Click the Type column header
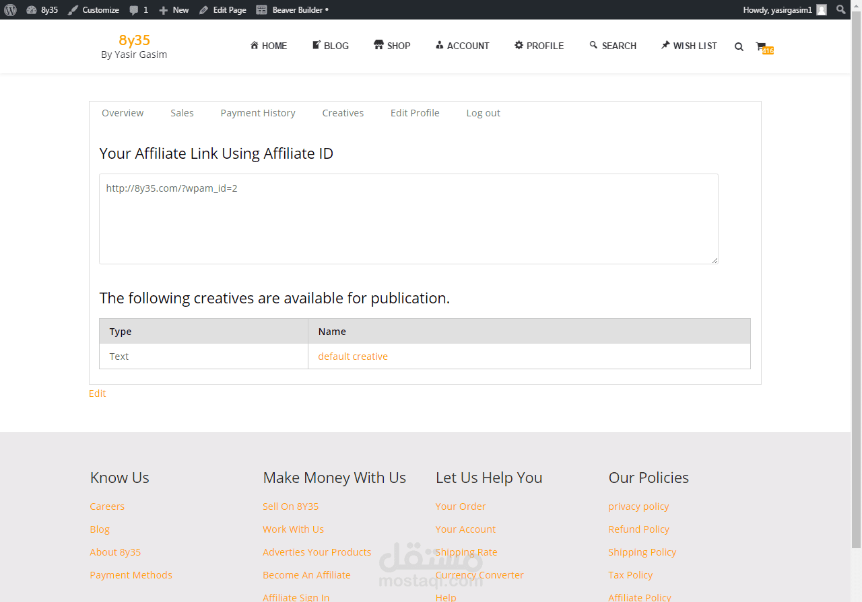 tap(203, 331)
